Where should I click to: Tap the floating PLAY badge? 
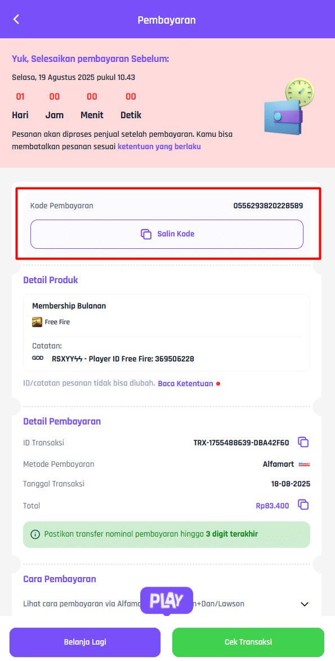(x=167, y=600)
